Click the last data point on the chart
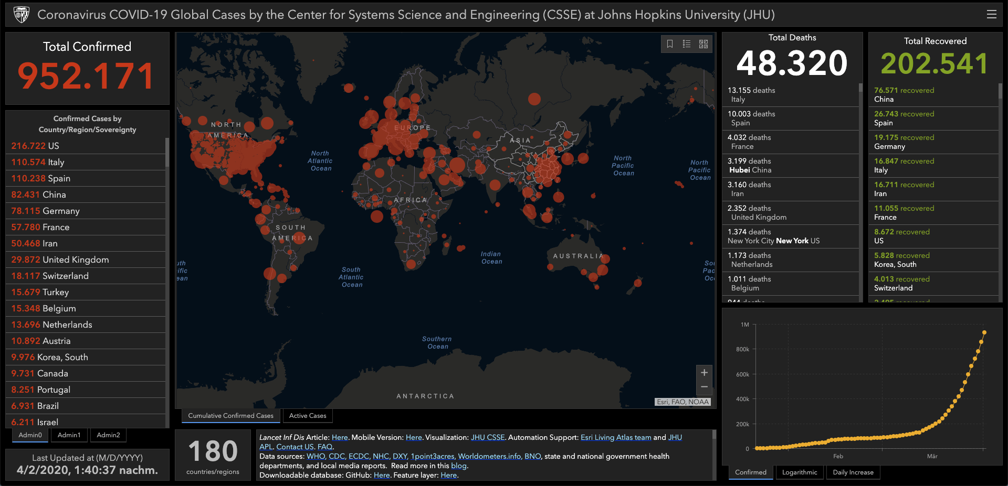 984,332
